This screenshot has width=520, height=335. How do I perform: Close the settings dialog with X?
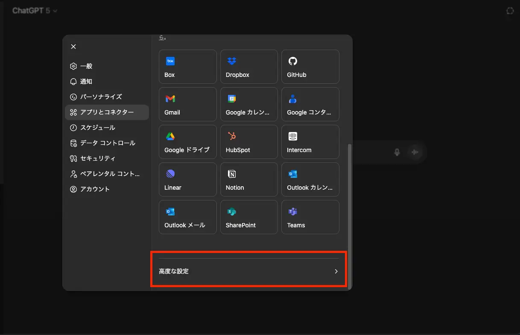(73, 47)
